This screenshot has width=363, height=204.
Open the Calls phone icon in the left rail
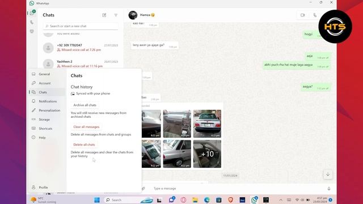32,22
